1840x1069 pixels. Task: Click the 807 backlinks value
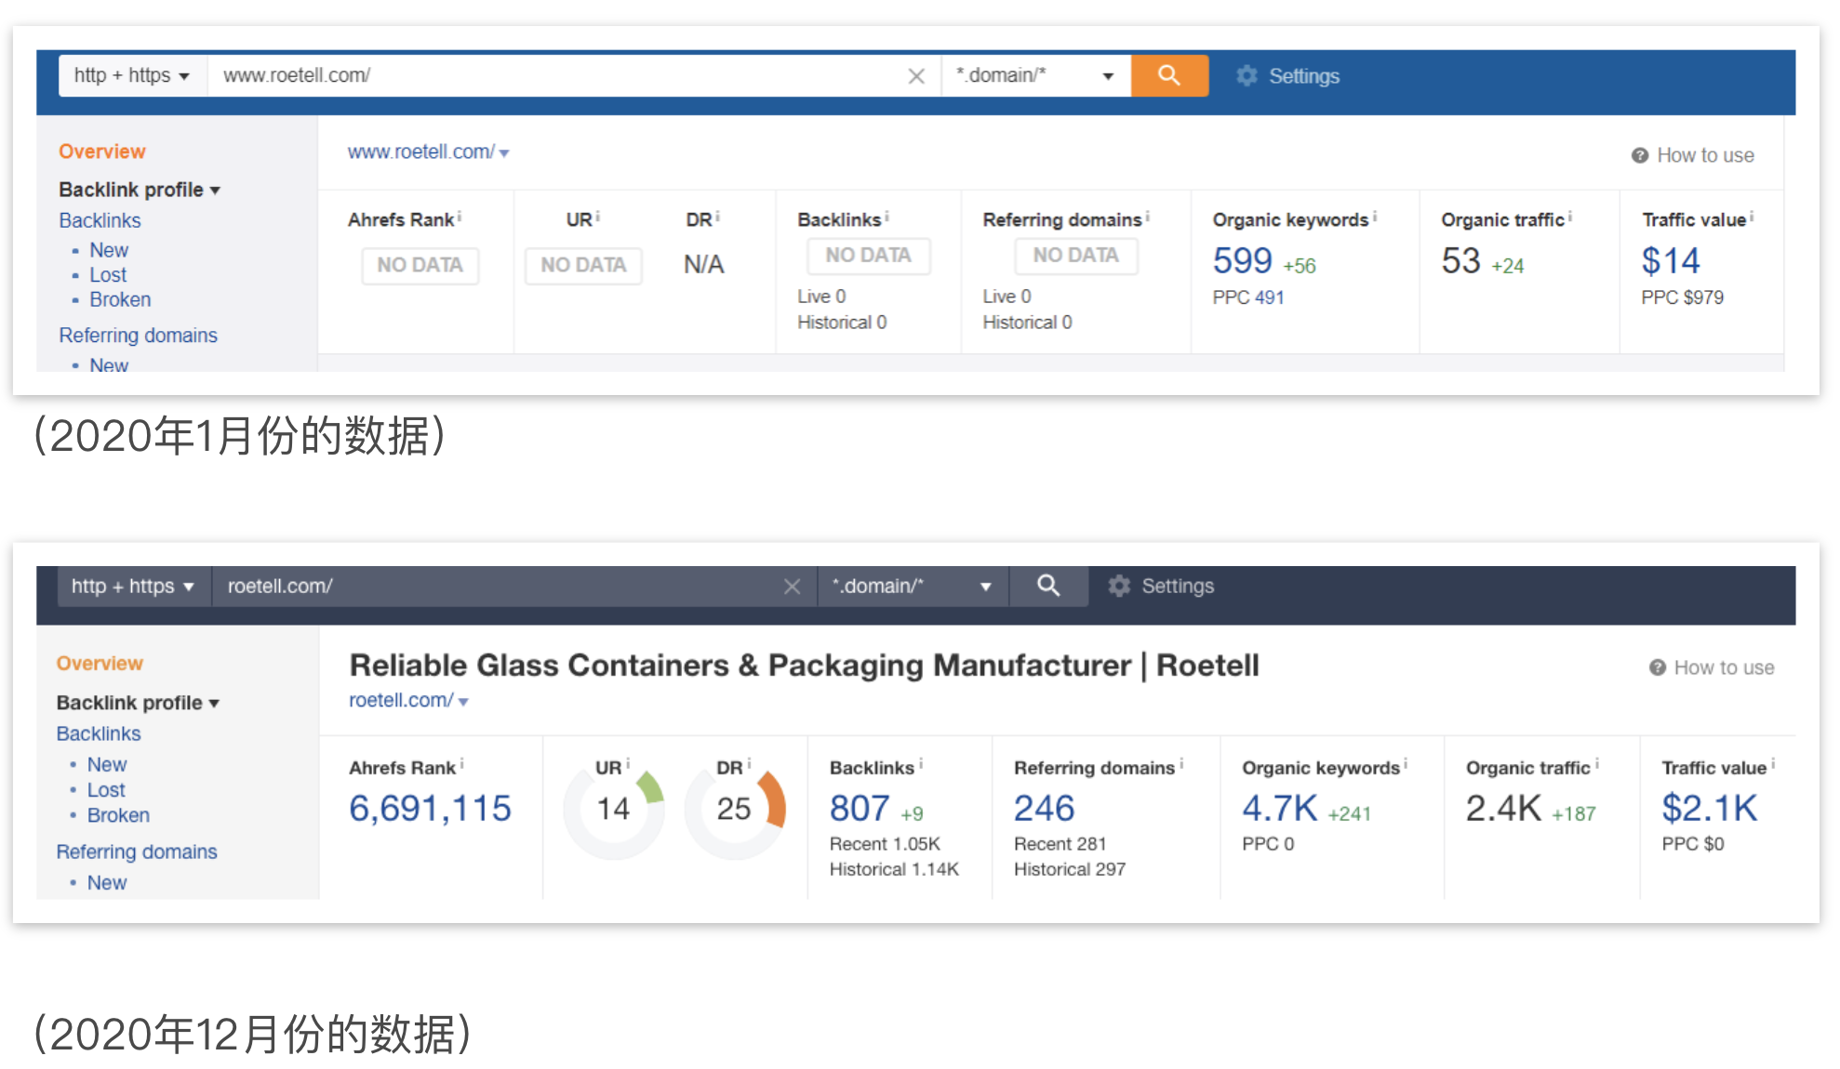860,809
